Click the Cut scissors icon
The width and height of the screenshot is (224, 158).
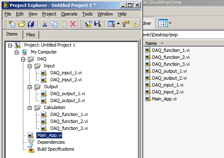(45, 24)
